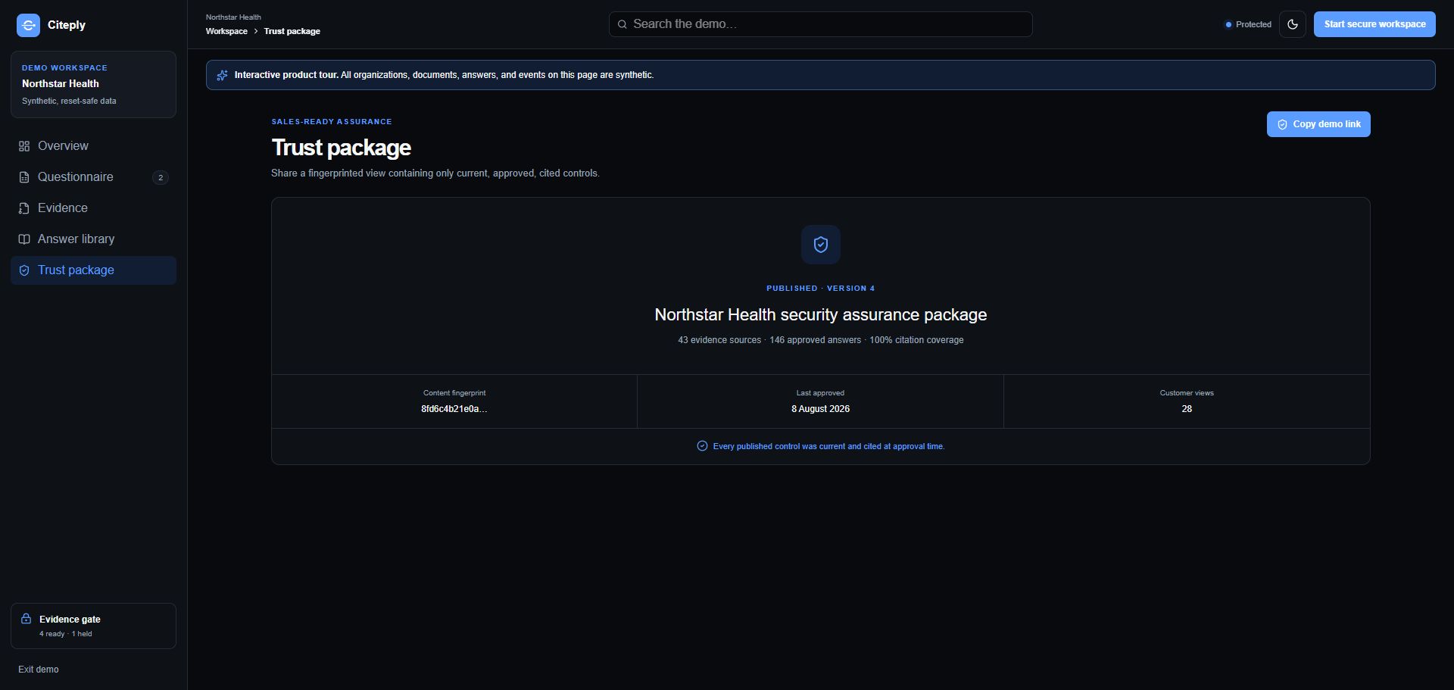Viewport: 1454px width, 690px height.
Task: Click Northstar Health security assurance package title
Action: click(x=821, y=315)
